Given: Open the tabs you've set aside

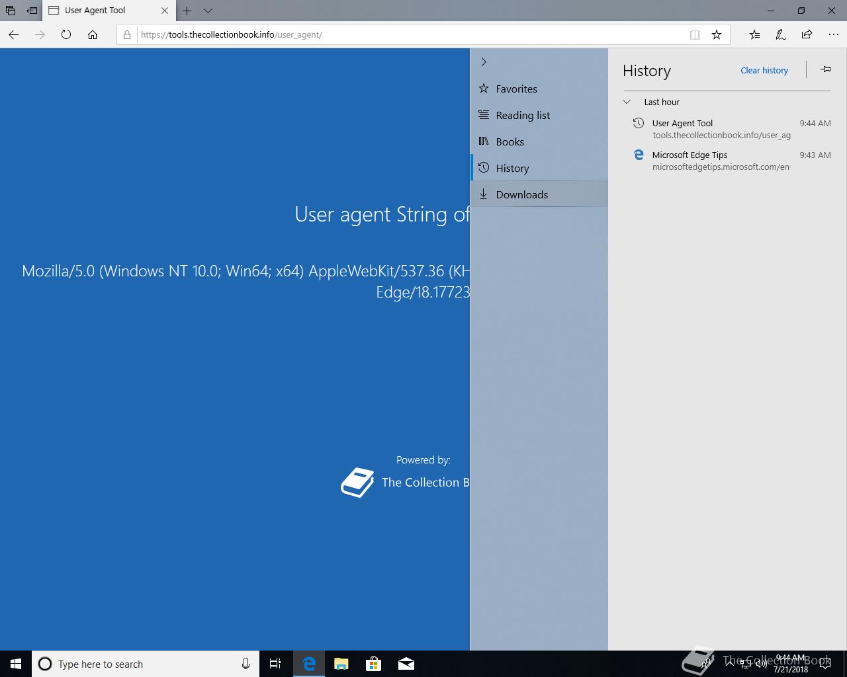Looking at the screenshot, I should tap(11, 11).
